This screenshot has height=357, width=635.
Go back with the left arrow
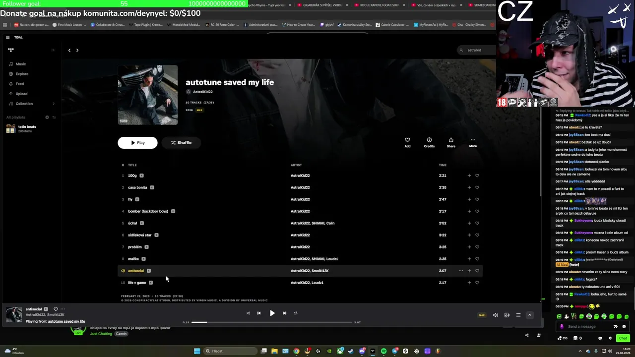(69, 50)
